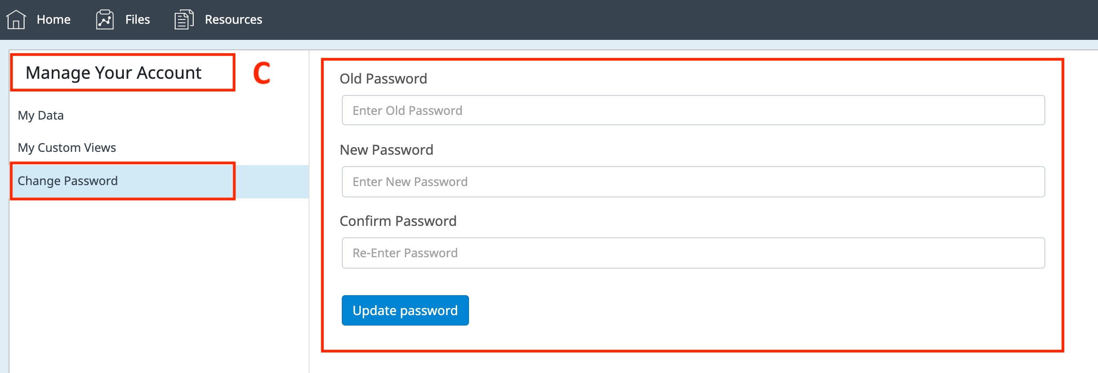Click the New Password field label
This screenshot has width=1098, height=373.
coord(386,150)
